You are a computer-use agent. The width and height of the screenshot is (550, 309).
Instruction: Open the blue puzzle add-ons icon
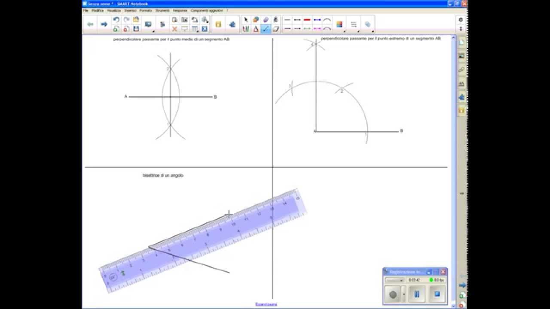[232, 24]
